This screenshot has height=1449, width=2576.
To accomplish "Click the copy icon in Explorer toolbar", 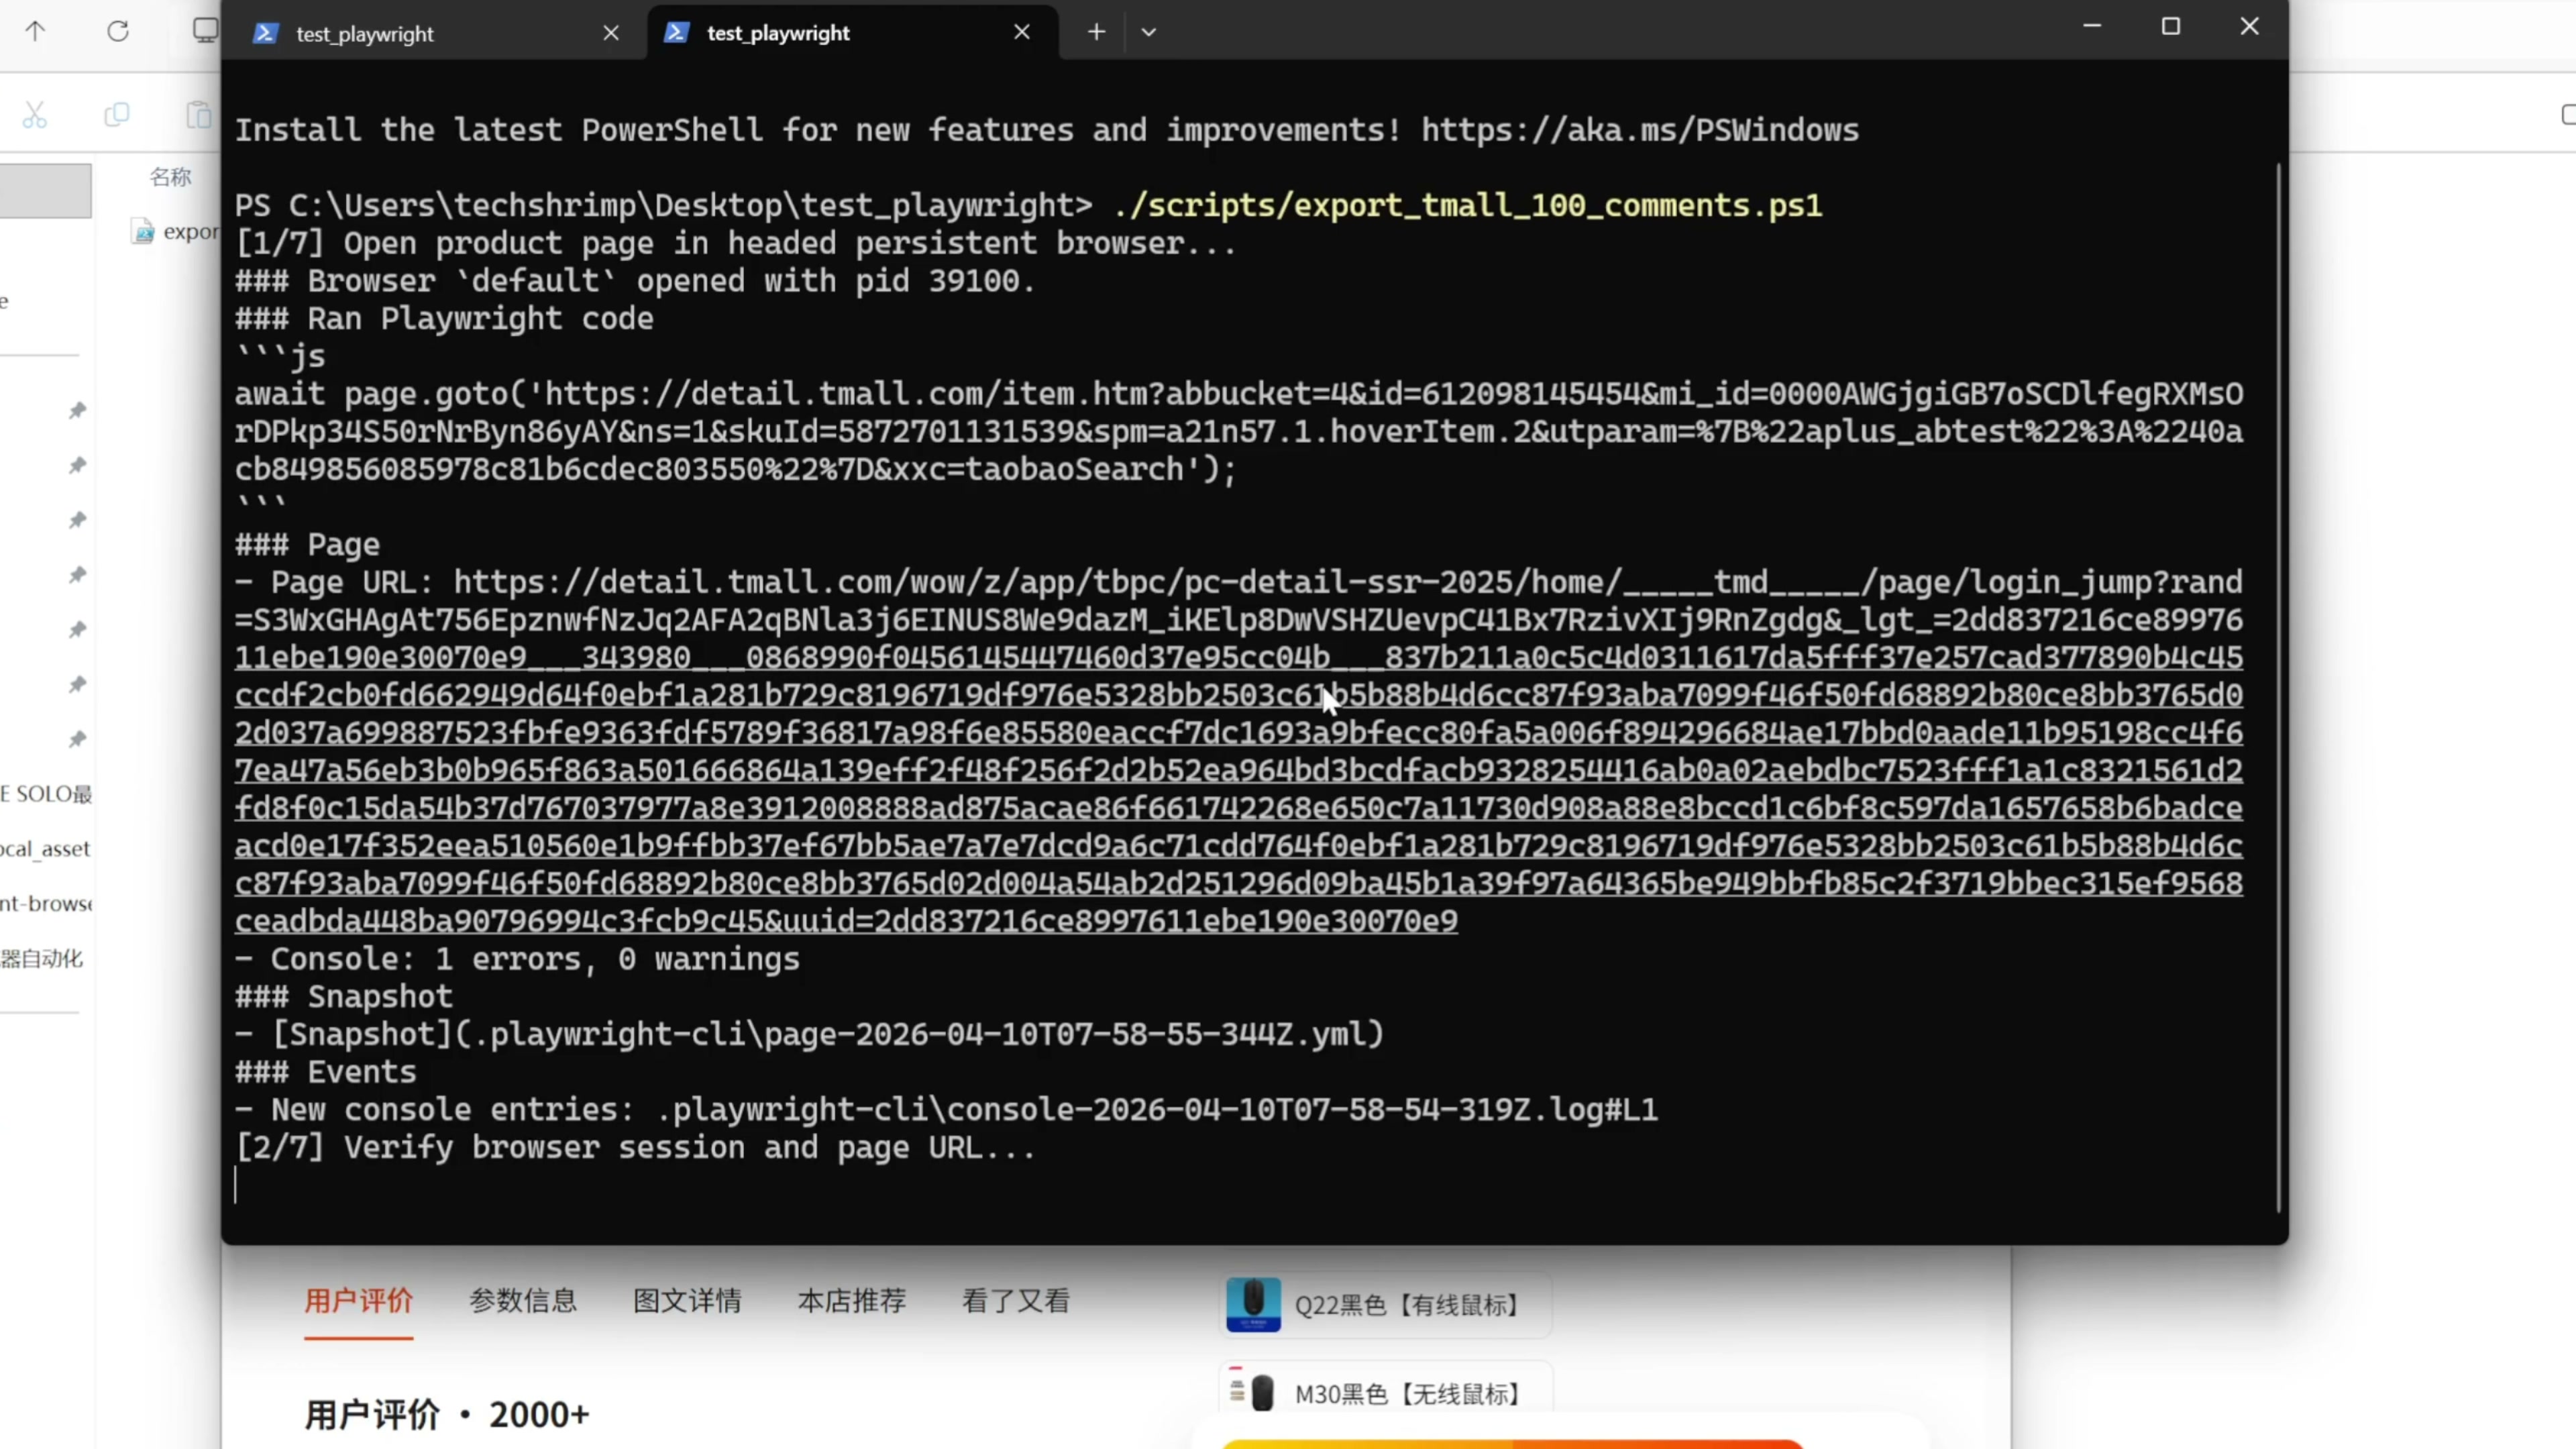I will pos(117,115).
